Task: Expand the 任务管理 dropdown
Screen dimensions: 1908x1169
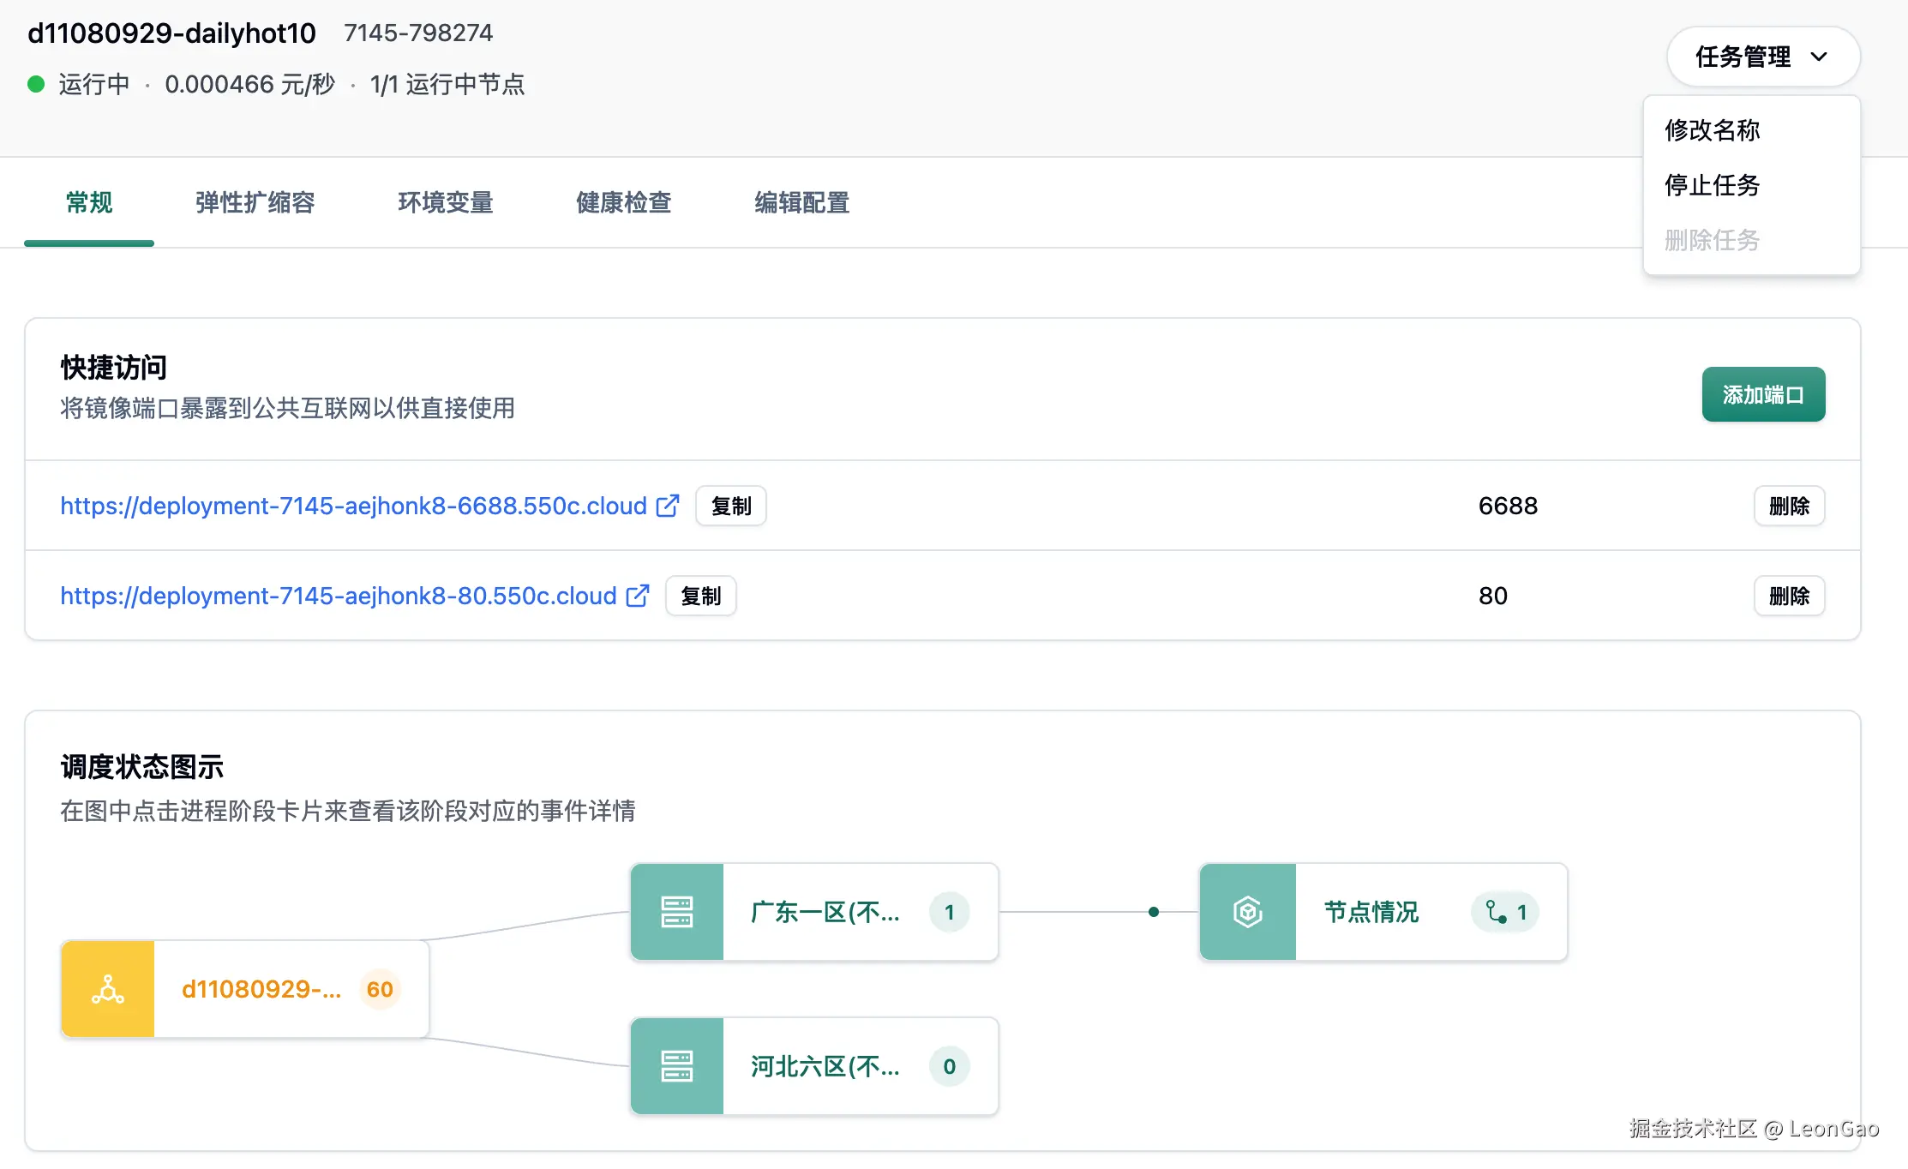Action: pyautogui.click(x=1743, y=57)
